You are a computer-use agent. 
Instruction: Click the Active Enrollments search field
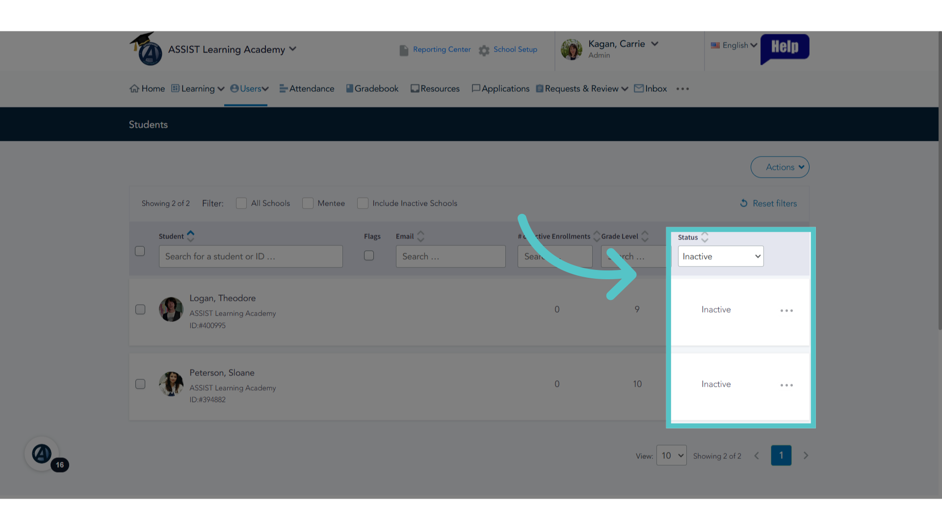(555, 257)
